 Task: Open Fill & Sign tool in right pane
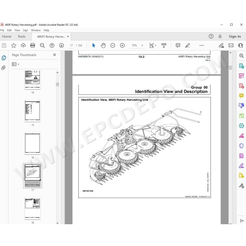[241, 166]
